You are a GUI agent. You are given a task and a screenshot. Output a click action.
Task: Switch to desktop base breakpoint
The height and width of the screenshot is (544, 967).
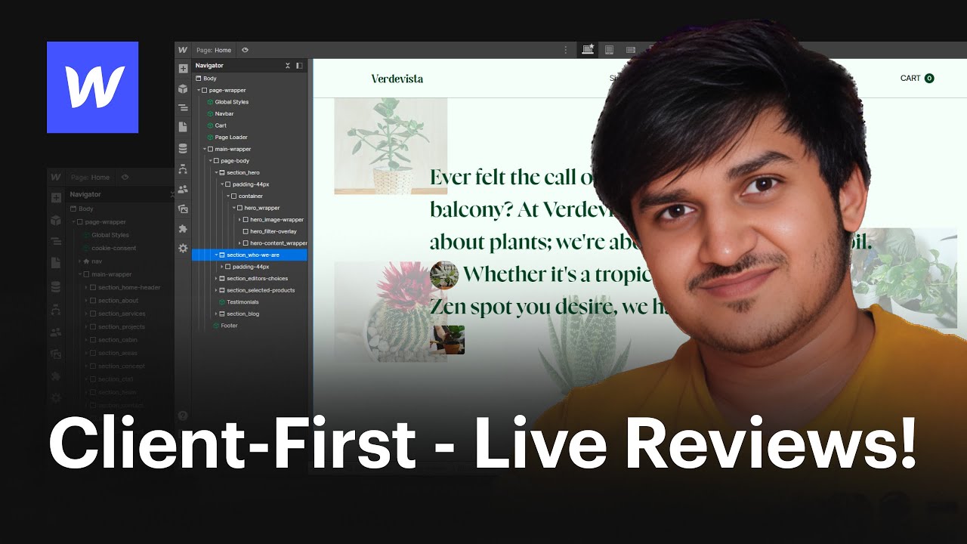click(x=587, y=50)
